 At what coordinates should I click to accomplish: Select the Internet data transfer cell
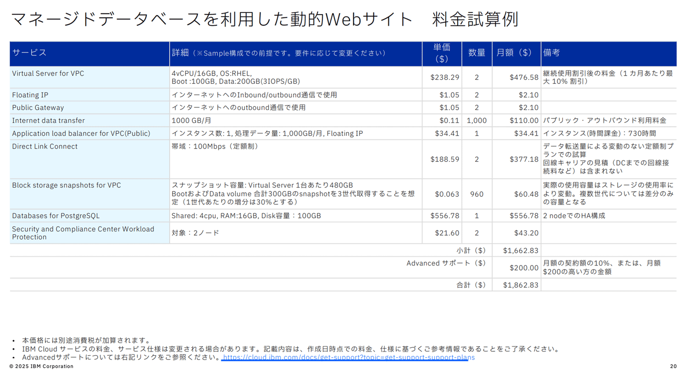[x=49, y=121]
